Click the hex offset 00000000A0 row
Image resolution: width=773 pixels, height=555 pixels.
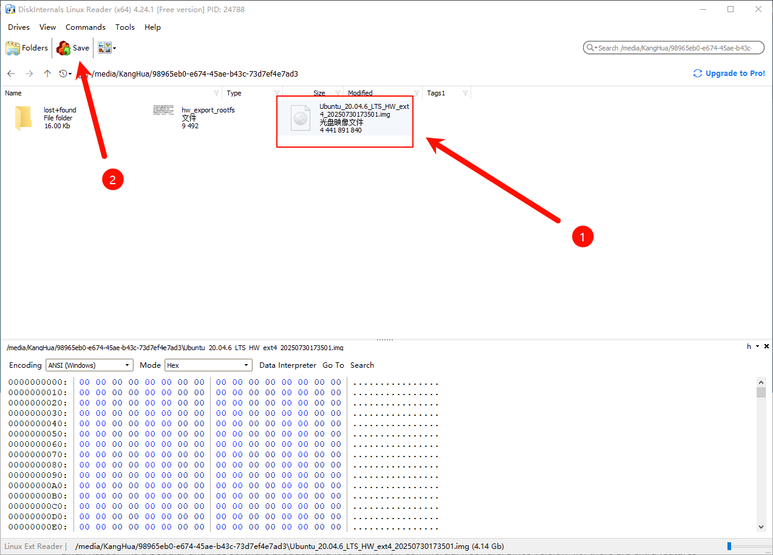[223, 486]
